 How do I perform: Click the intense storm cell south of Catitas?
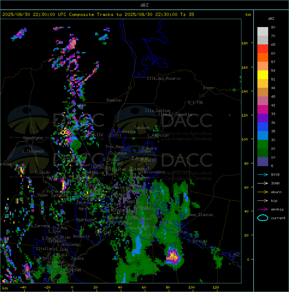coord(173,256)
